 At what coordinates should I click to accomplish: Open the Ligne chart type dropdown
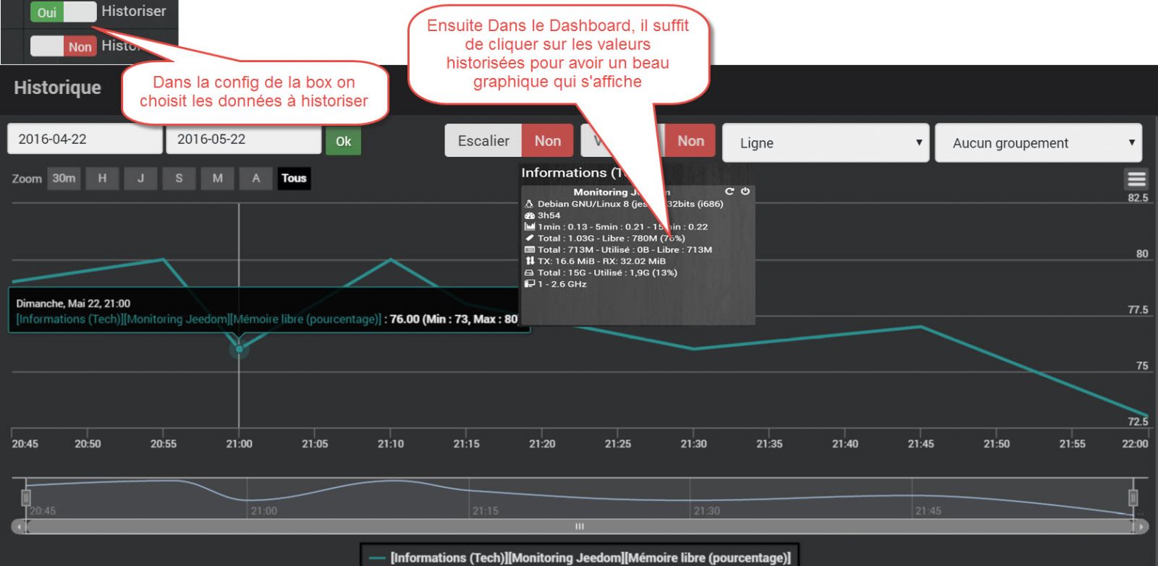coord(826,142)
